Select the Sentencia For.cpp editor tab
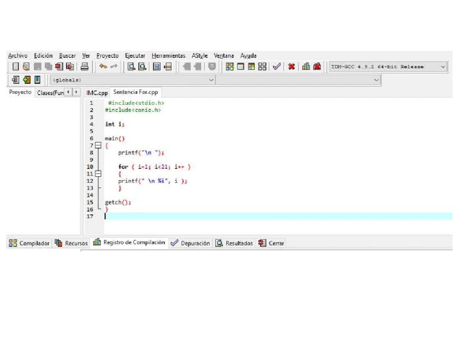Screen dimensions: 460x356 pos(136,92)
